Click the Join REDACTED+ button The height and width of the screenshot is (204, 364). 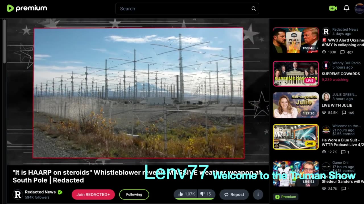tap(93, 194)
